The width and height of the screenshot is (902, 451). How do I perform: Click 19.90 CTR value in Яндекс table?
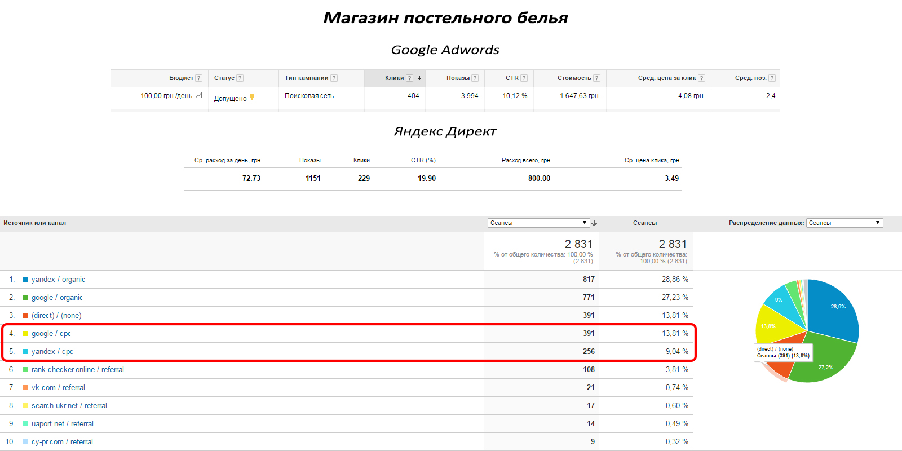click(427, 178)
